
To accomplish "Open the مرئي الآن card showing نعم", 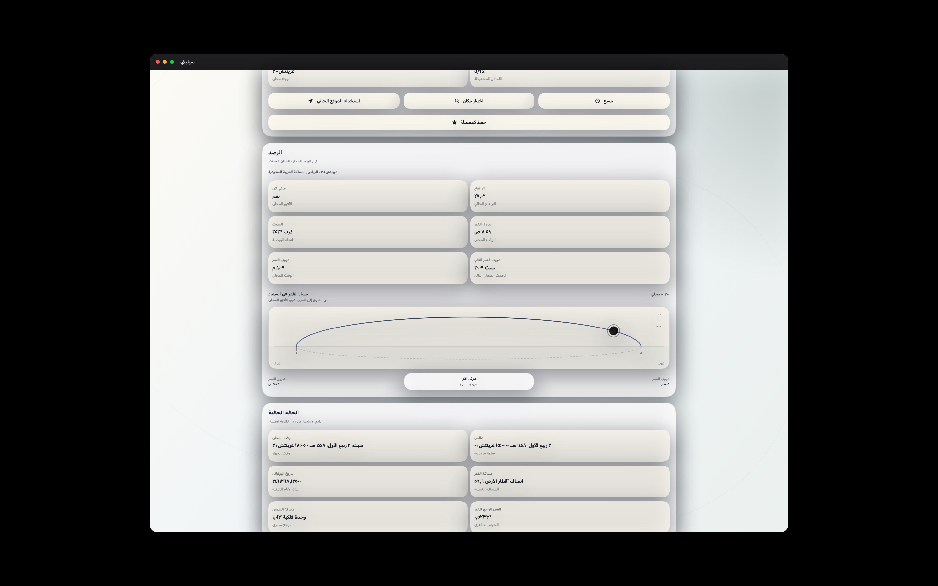I will coord(368,196).
